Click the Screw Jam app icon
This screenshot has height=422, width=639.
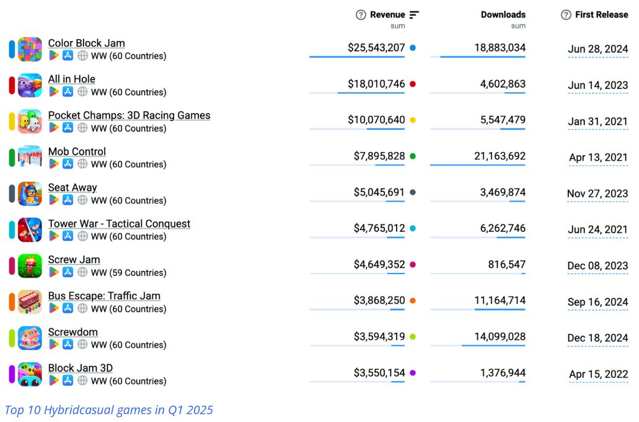(x=30, y=266)
